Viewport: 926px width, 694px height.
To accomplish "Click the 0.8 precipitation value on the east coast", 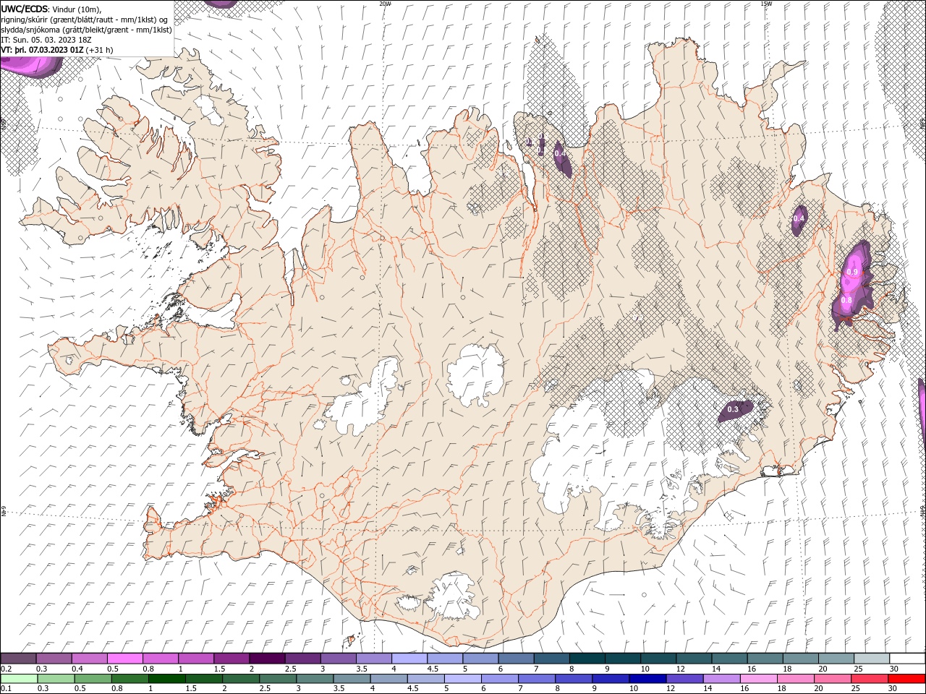I will (847, 300).
